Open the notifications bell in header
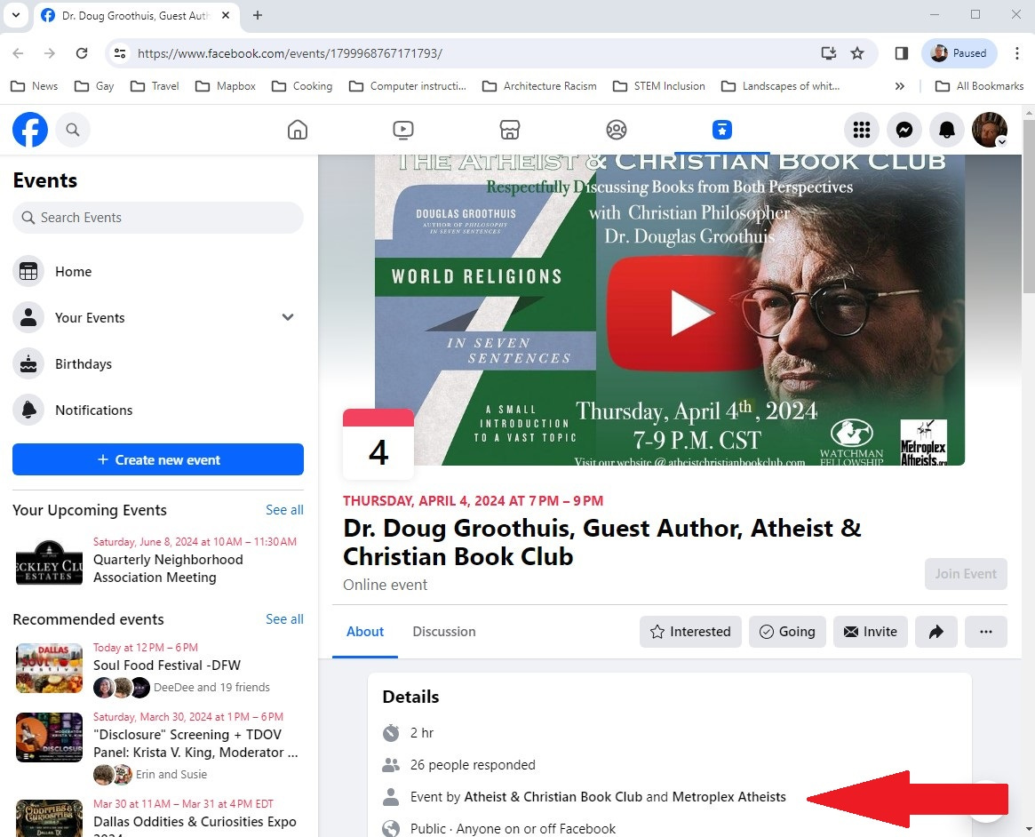The image size is (1035, 837). pyautogui.click(x=946, y=130)
